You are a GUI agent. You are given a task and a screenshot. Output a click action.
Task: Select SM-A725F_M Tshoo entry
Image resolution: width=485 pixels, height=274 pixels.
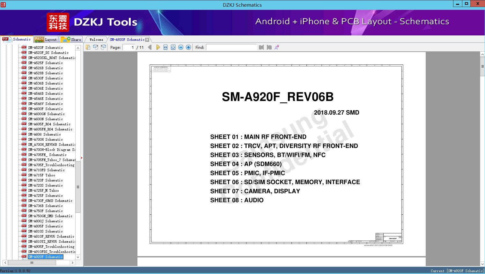pos(43,190)
